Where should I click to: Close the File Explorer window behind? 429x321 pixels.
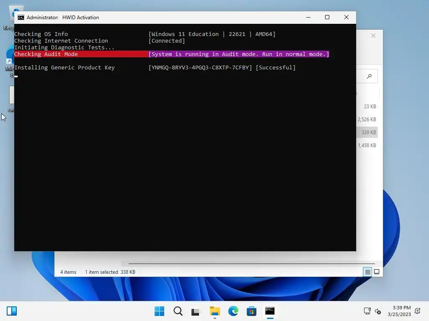373,36
